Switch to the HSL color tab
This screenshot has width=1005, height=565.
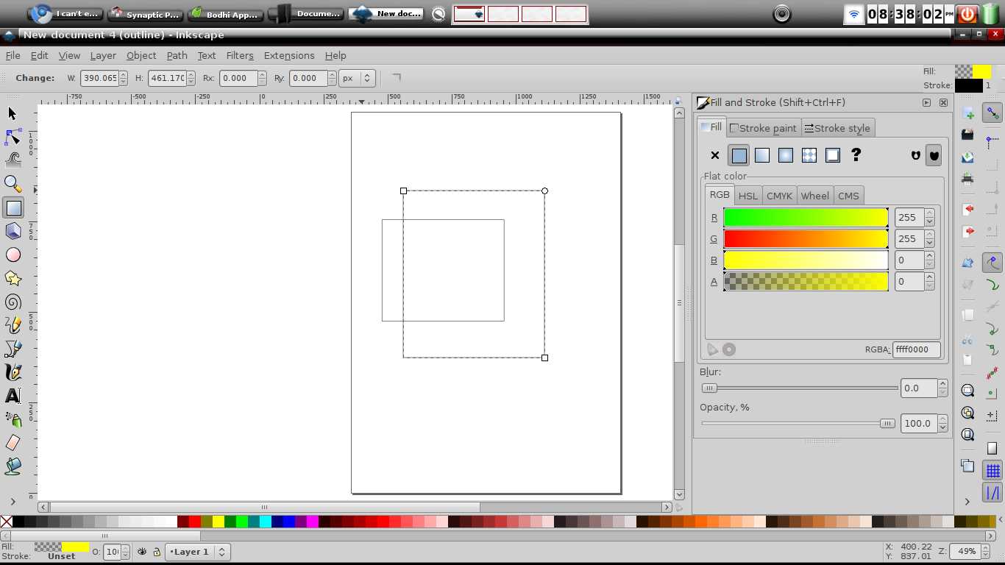747,196
